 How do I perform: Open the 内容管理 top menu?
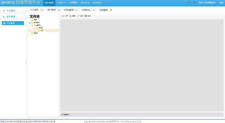[x=73, y=3]
